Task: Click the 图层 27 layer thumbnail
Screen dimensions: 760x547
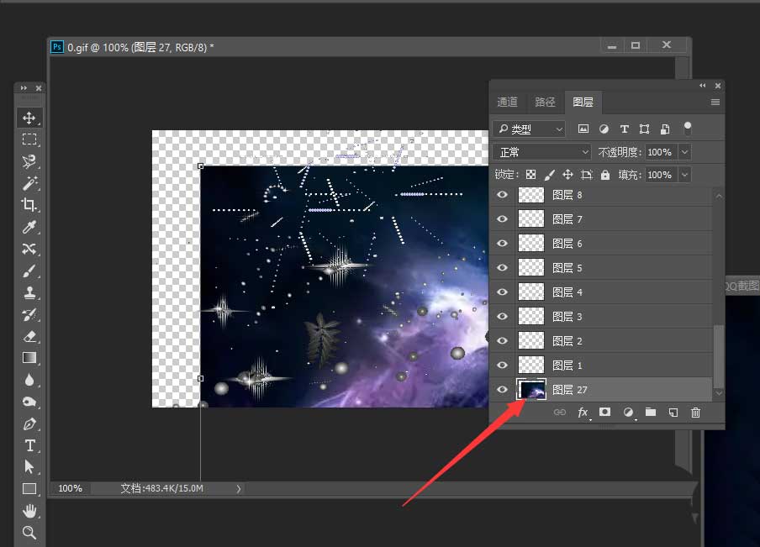Action: point(531,390)
